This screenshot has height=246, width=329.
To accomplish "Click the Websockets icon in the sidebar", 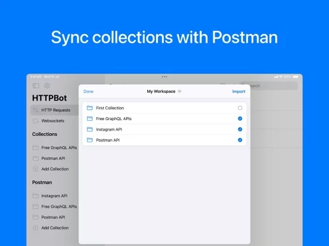I will coord(35,121).
